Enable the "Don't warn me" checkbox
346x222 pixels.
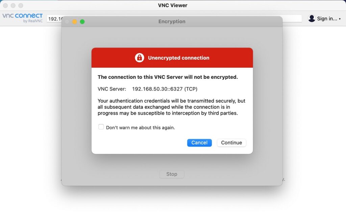point(101,127)
